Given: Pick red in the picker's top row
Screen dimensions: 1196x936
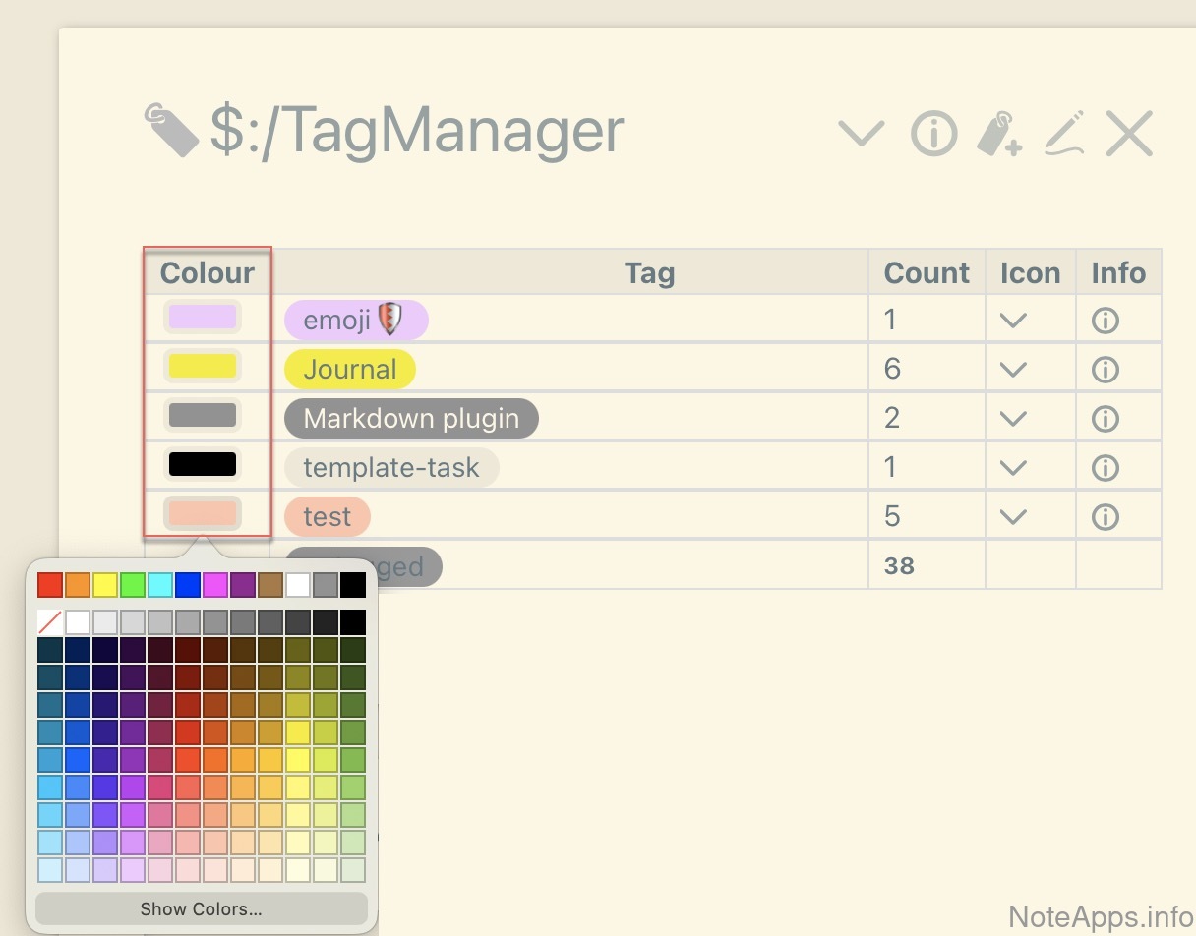Looking at the screenshot, I should [x=49, y=586].
